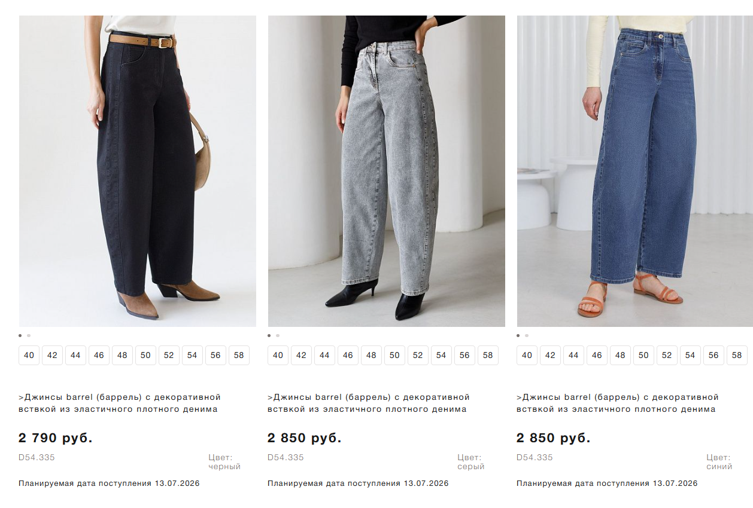Select size 44 for the blue jeans
This screenshot has height=508, width=753.
573,355
